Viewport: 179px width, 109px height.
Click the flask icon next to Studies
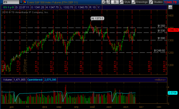[151, 2]
